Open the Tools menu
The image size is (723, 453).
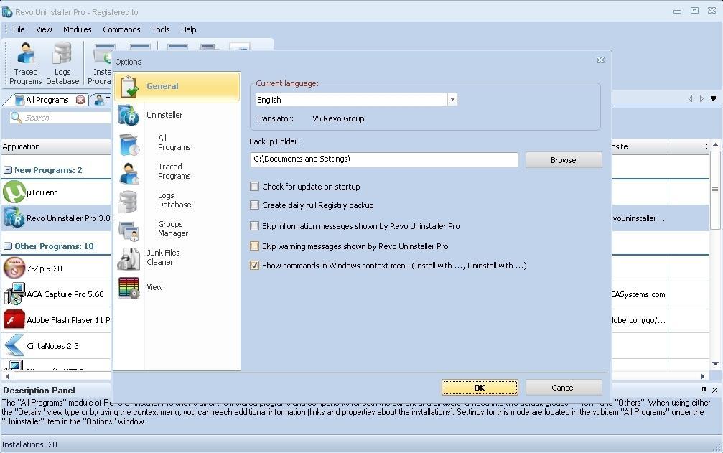click(x=160, y=29)
